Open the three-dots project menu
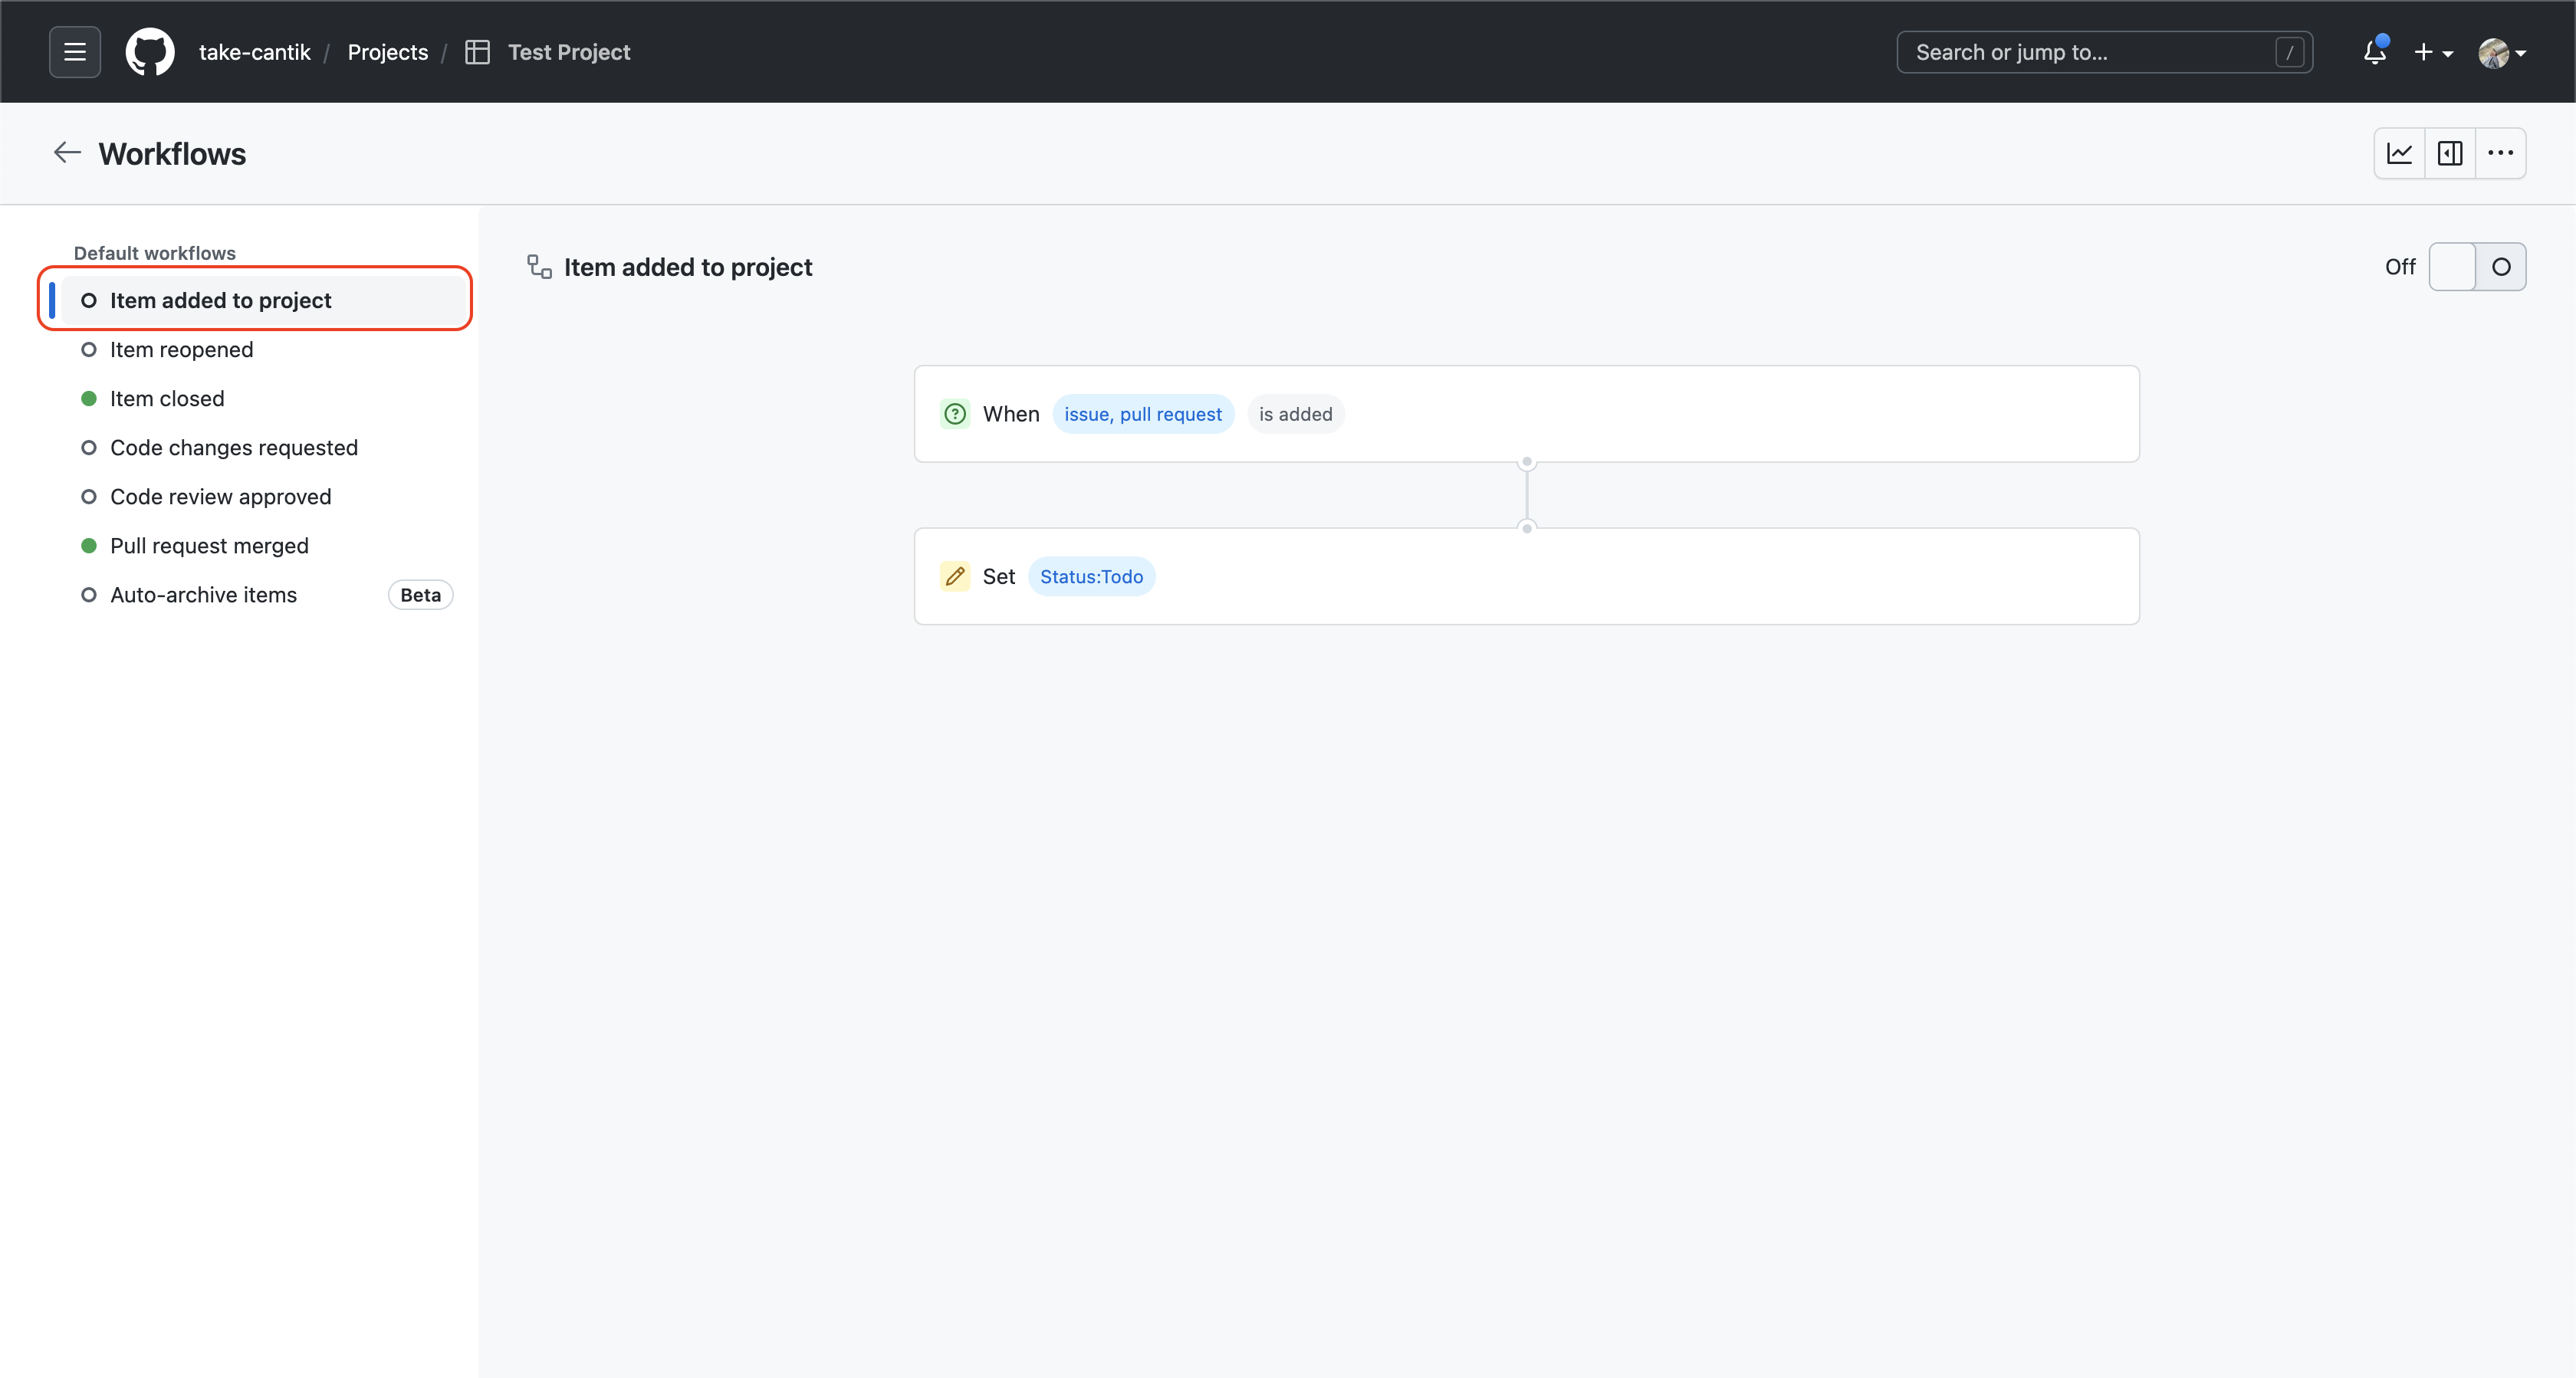The height and width of the screenshot is (1378, 2576). click(x=2500, y=153)
